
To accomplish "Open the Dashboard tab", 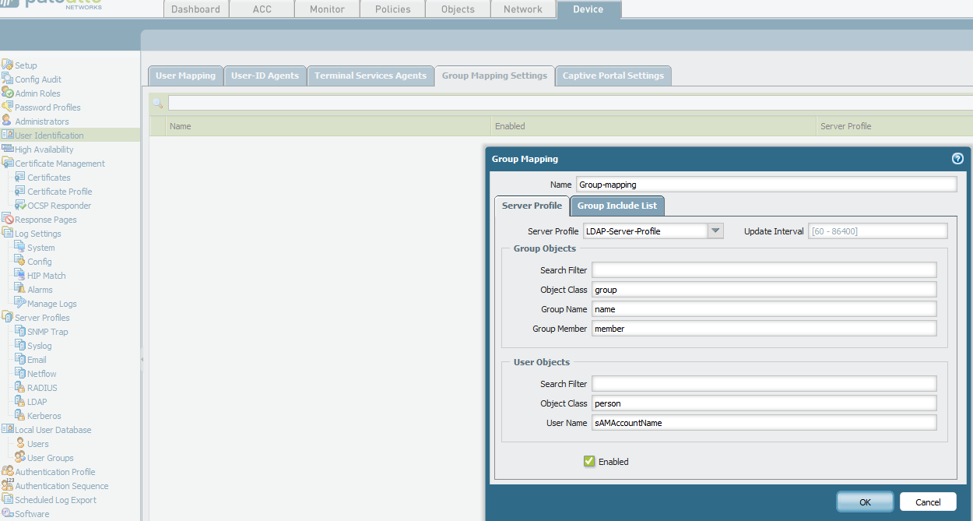I will tap(196, 9).
